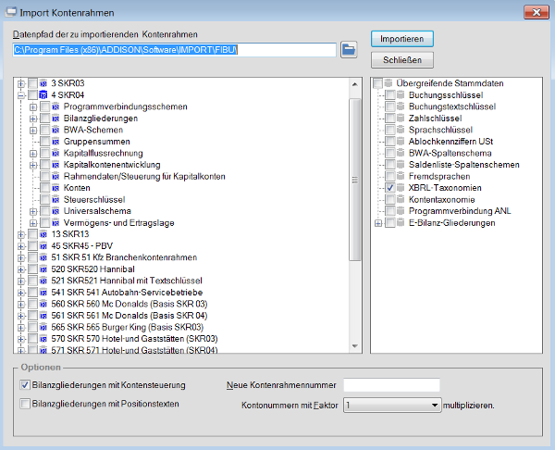Click the gray icon beside E-Bilanz-Gliederungen

click(401, 223)
